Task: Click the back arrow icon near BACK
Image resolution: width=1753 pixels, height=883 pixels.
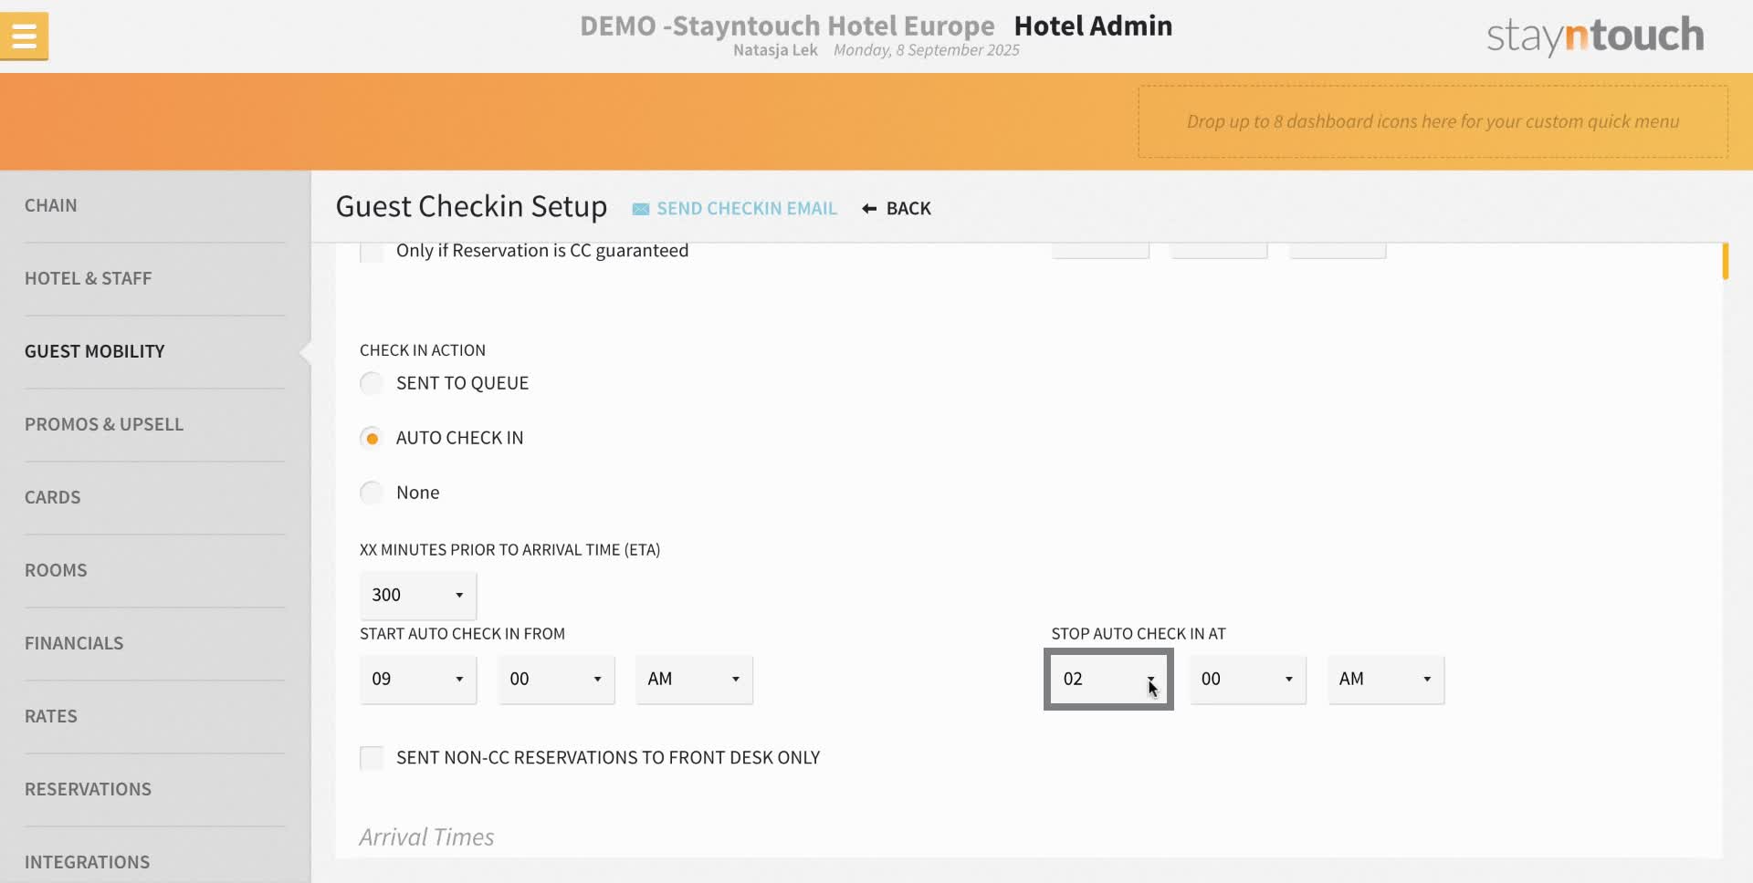Action: [x=866, y=208]
